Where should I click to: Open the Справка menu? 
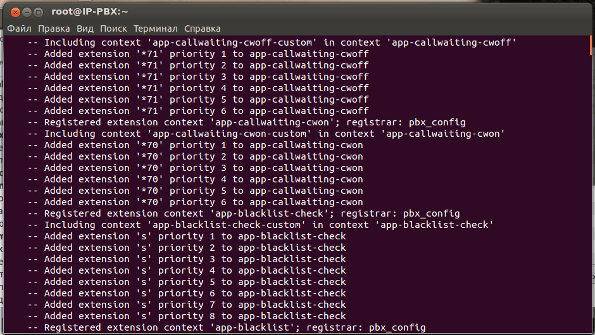(x=202, y=28)
